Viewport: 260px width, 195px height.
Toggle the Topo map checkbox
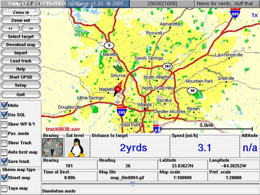4,188
